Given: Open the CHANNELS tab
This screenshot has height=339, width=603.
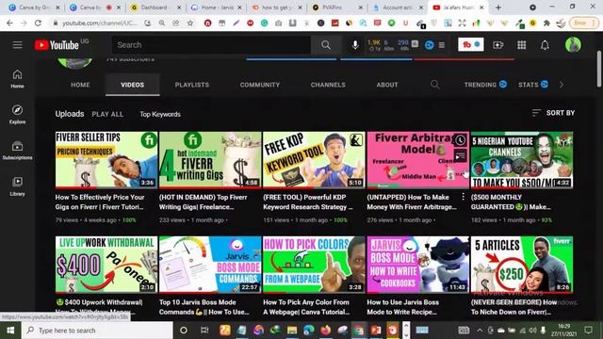Looking at the screenshot, I should tap(328, 85).
